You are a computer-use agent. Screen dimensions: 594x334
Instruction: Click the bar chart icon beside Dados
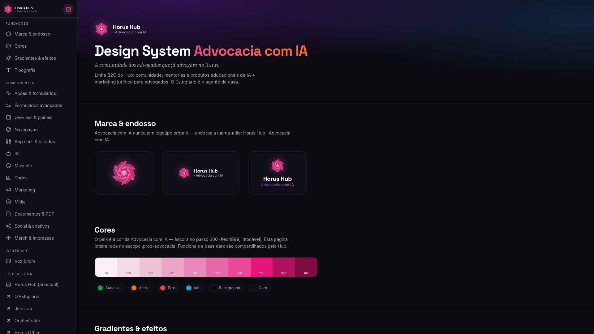[x=8, y=178]
